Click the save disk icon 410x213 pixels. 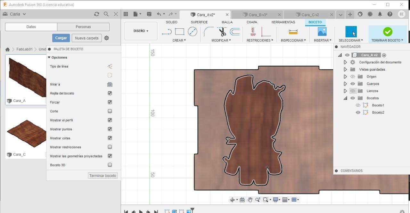tap(149, 14)
